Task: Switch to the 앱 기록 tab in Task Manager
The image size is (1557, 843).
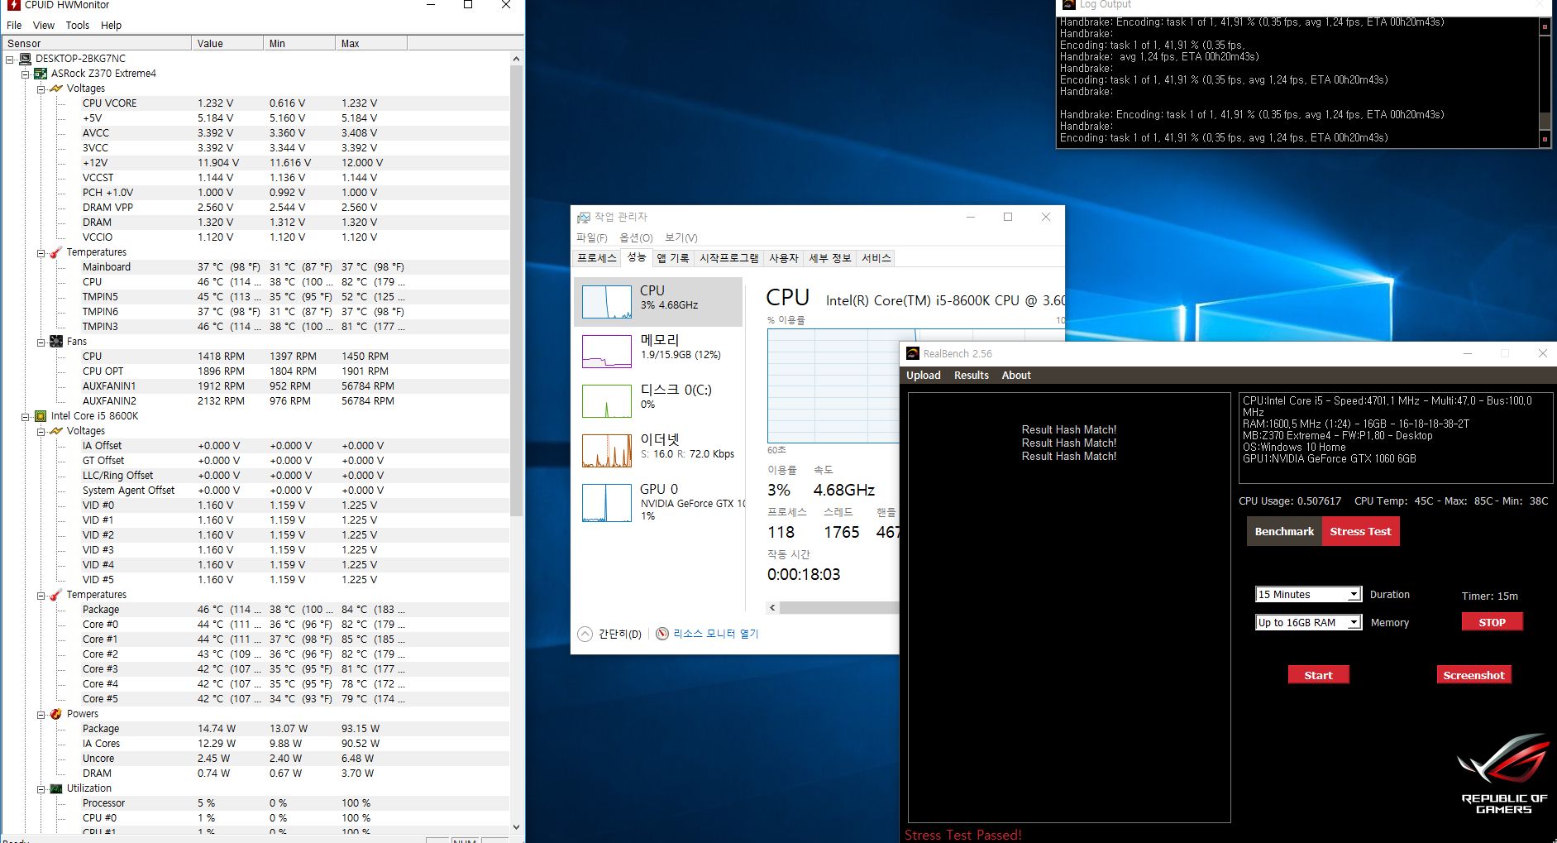Action: (672, 258)
